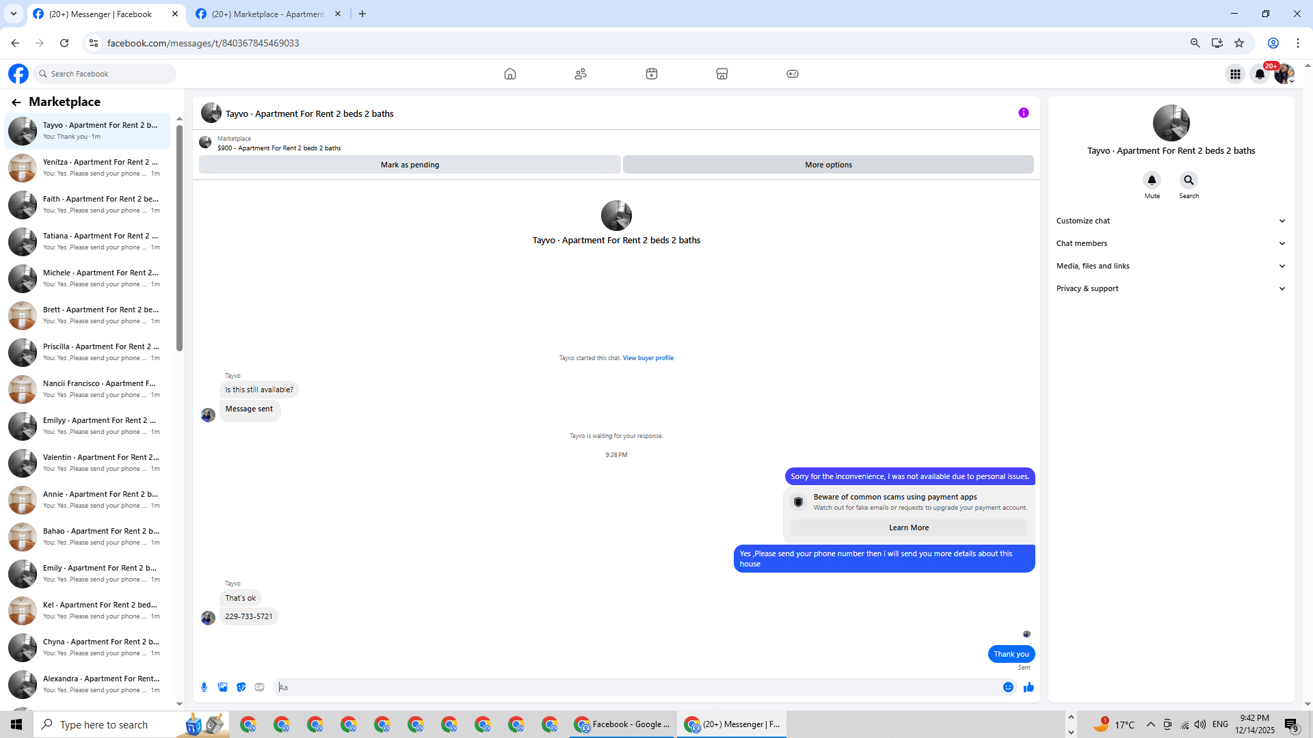
Task: Expand the Customize chat section
Action: click(x=1170, y=221)
